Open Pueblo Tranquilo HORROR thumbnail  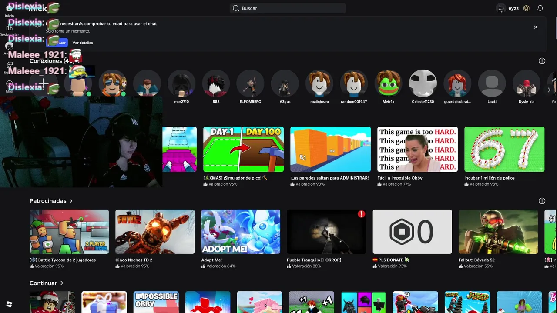tap(326, 232)
